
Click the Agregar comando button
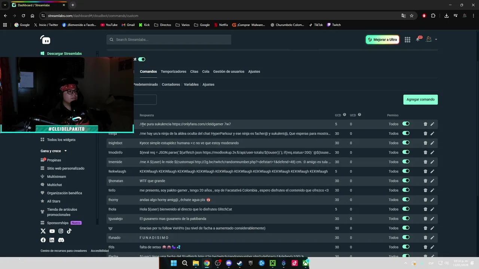pyautogui.click(x=421, y=99)
